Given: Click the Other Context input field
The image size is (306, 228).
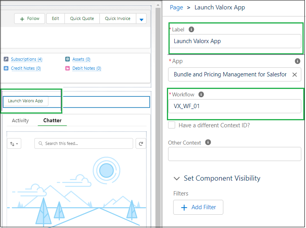Looking at the screenshot, I should (235, 154).
